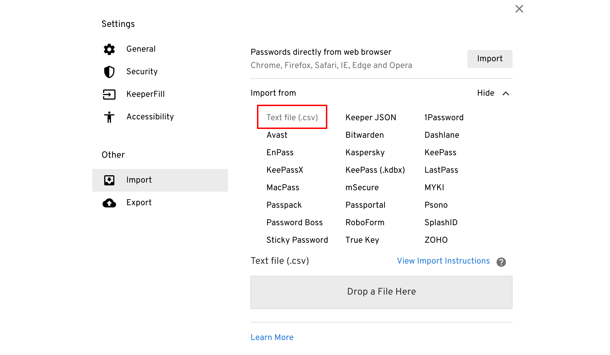This screenshot has height=355, width=610.
Task: Click the Accessibility person icon
Action: click(109, 117)
